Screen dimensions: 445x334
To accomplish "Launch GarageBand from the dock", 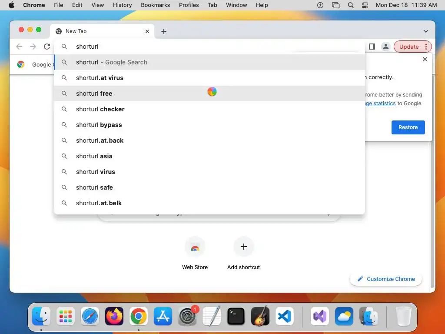I will coord(260,316).
